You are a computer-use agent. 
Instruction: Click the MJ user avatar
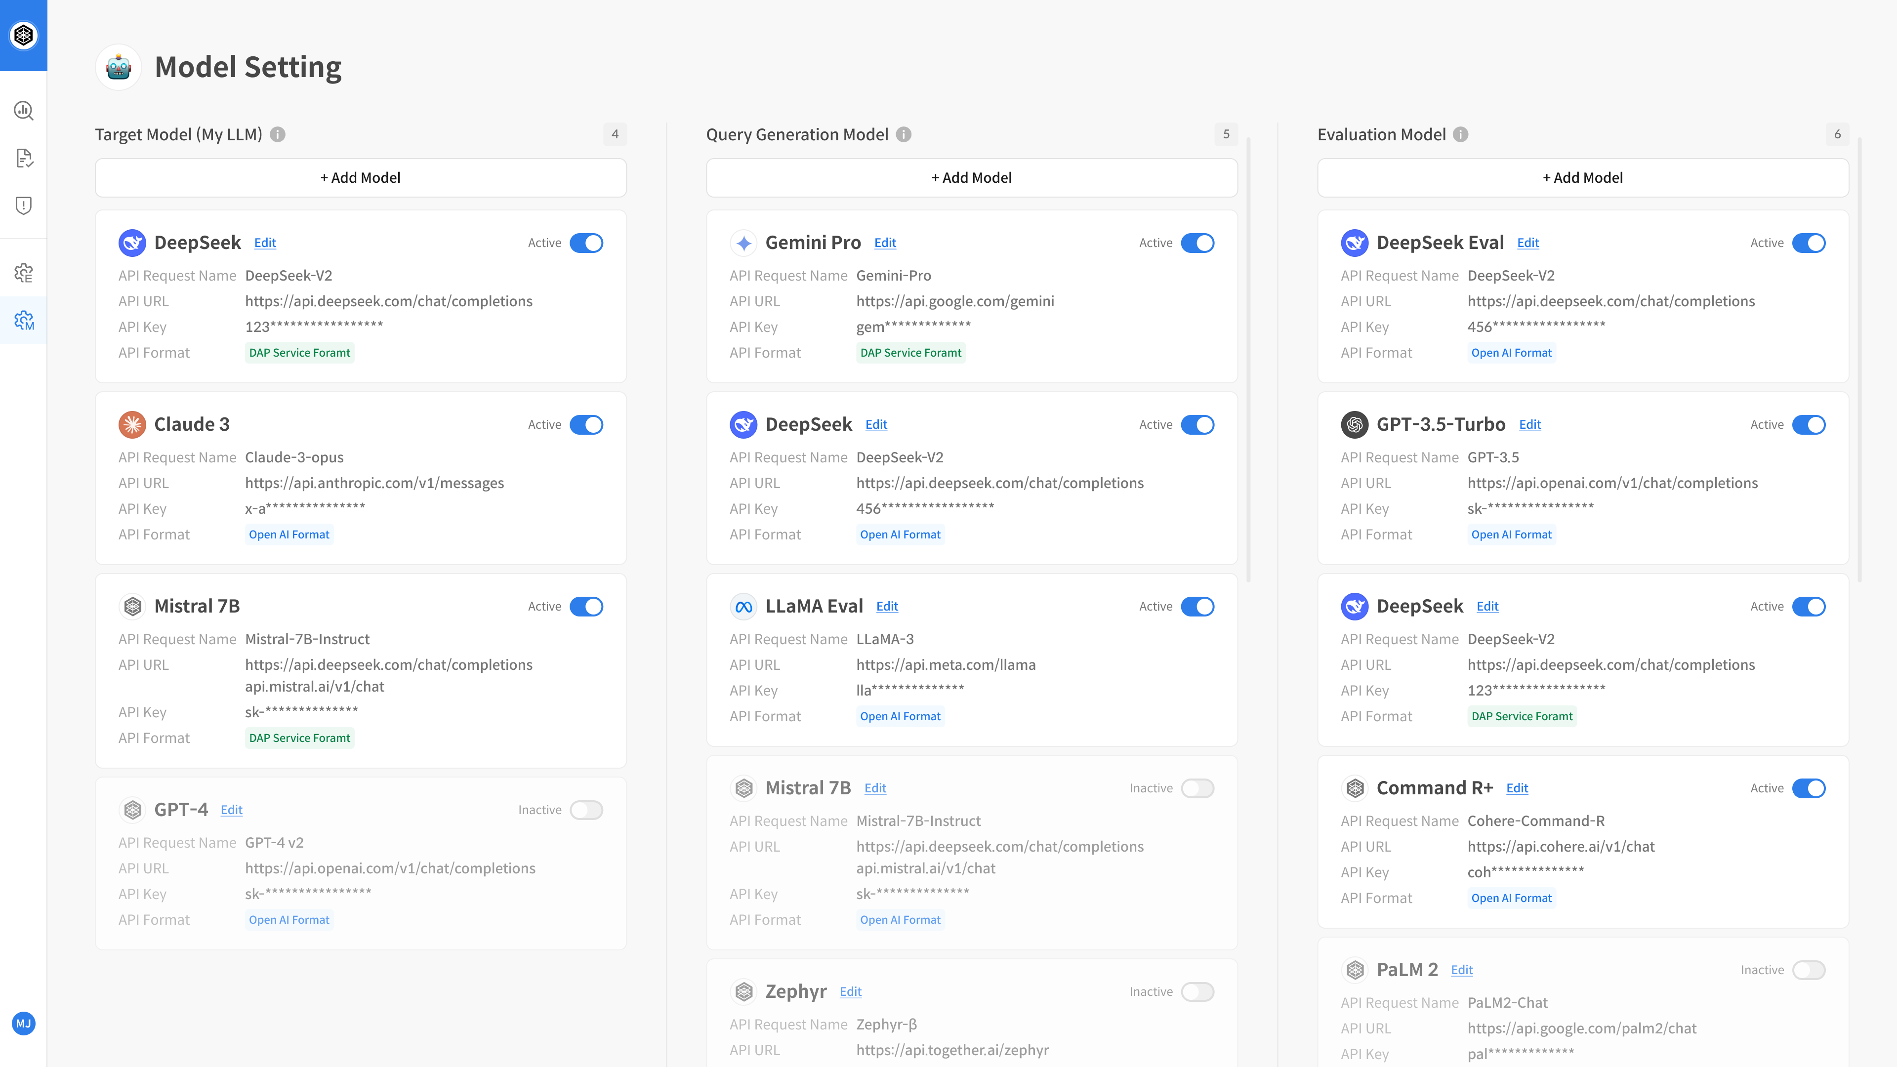[24, 1024]
